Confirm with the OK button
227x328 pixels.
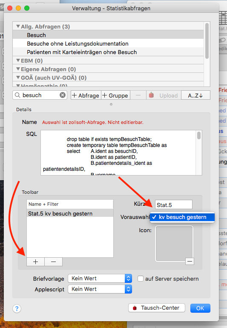tap(200, 308)
